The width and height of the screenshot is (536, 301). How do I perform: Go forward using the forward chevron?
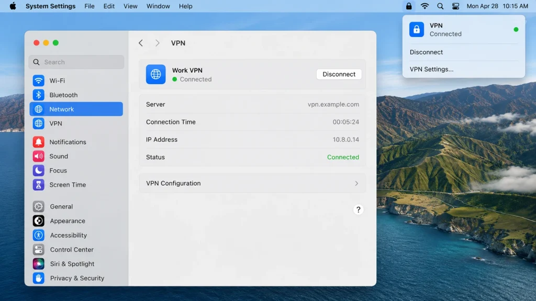(x=157, y=43)
